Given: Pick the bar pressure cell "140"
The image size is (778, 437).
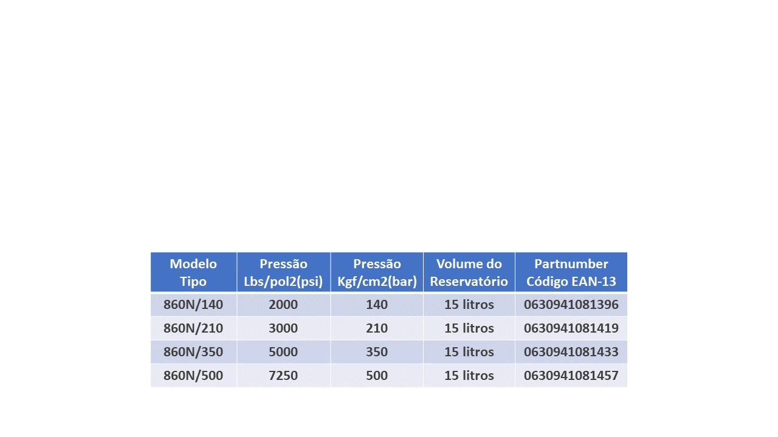Looking at the screenshot, I should pyautogui.click(x=377, y=305).
